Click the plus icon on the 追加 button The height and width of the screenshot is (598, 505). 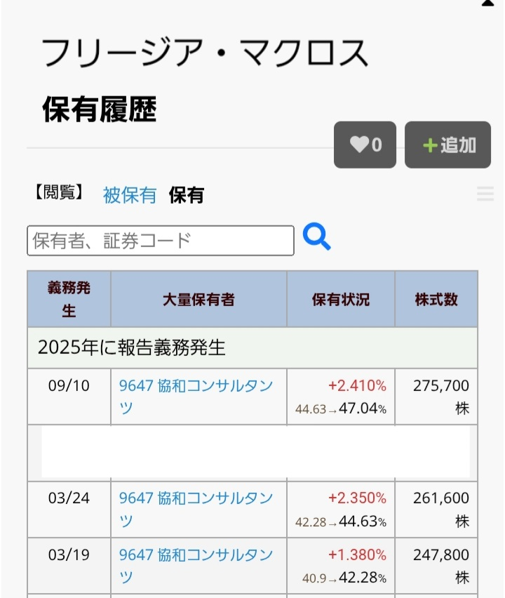pyautogui.click(x=431, y=145)
